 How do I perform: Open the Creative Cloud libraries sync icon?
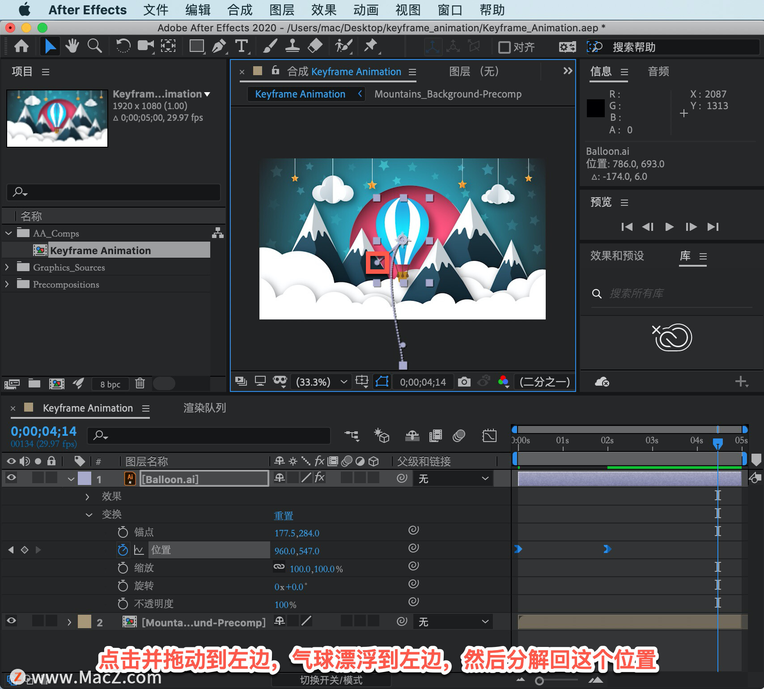tap(602, 382)
